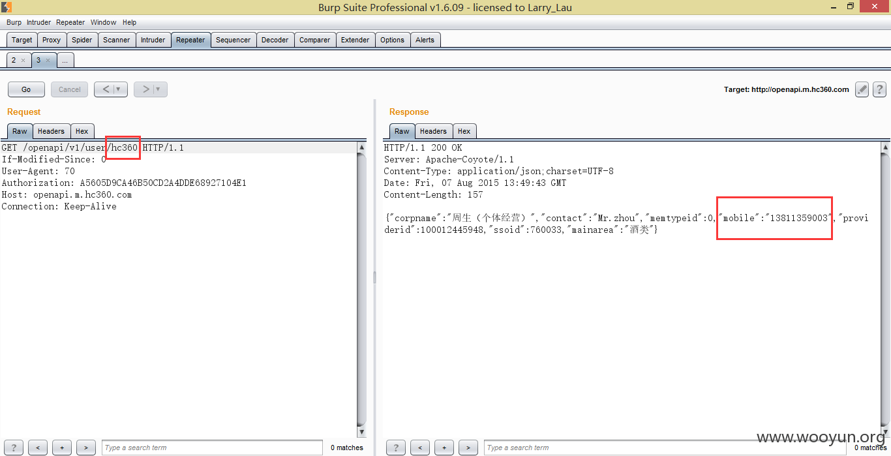The height and width of the screenshot is (456, 891).
Task: Switch to the Target tab
Action: click(x=22, y=40)
